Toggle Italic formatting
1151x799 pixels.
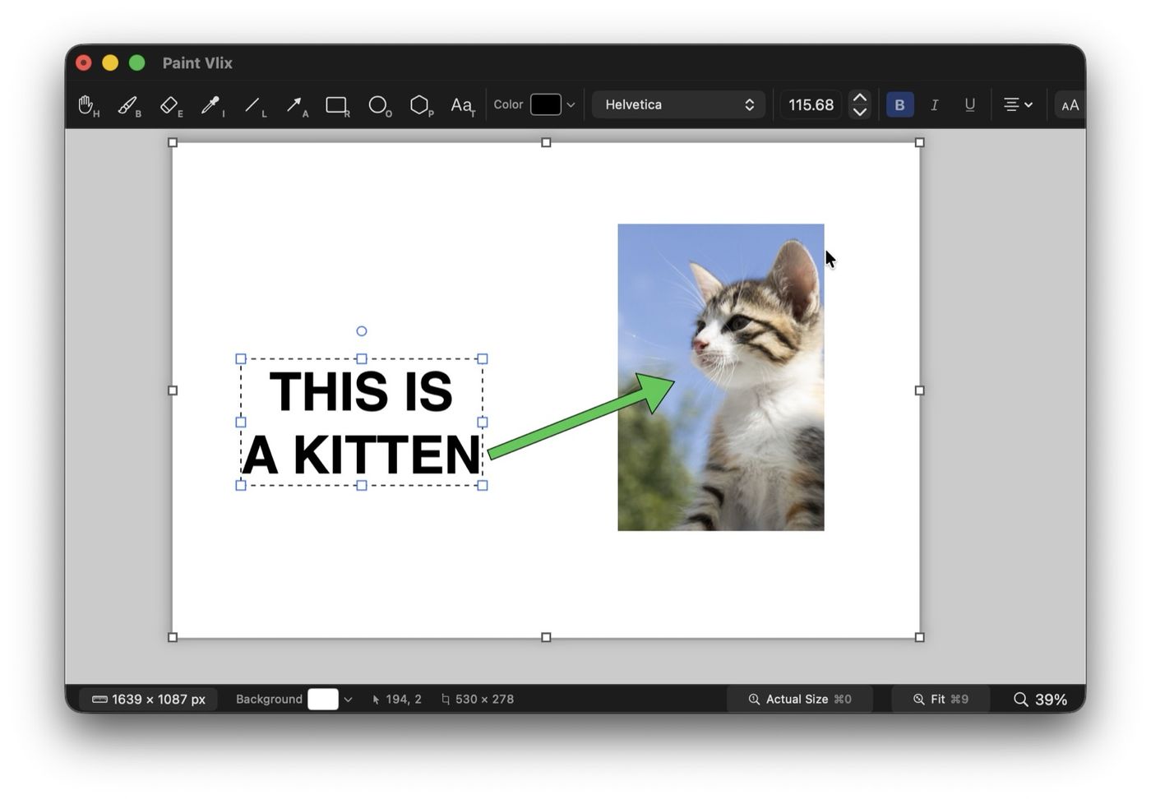click(934, 104)
